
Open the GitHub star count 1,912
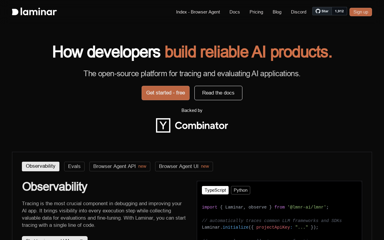click(x=339, y=11)
